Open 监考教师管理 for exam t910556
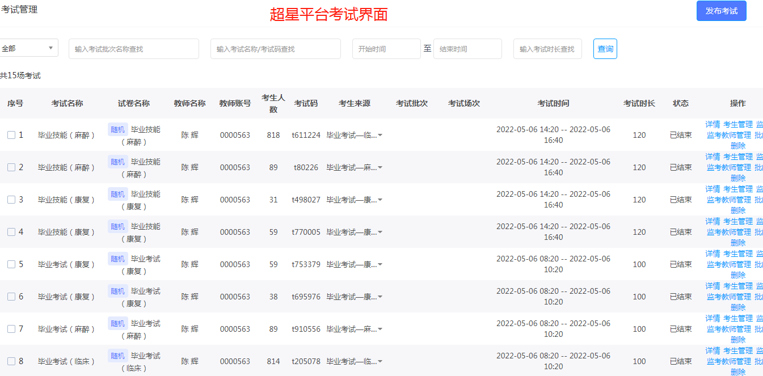This screenshot has width=763, height=376. pyautogui.click(x=729, y=329)
